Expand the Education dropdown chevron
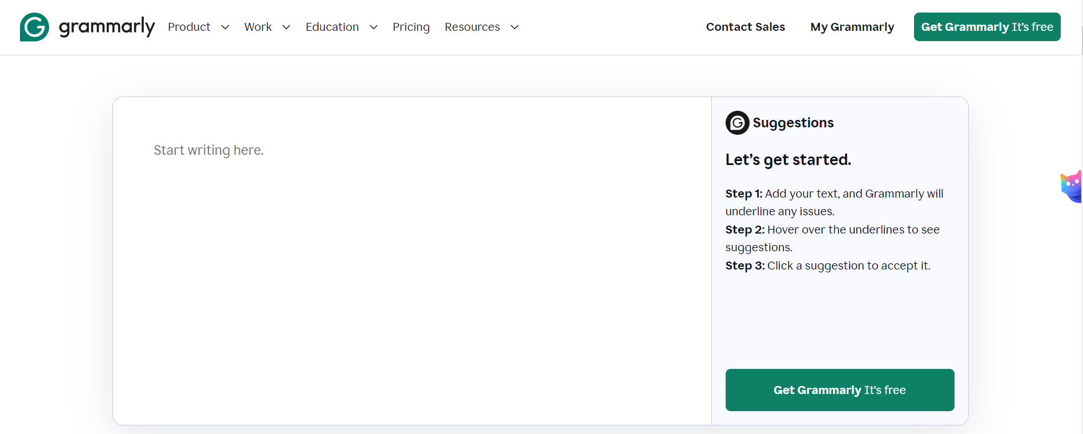1083x434 pixels. [373, 27]
